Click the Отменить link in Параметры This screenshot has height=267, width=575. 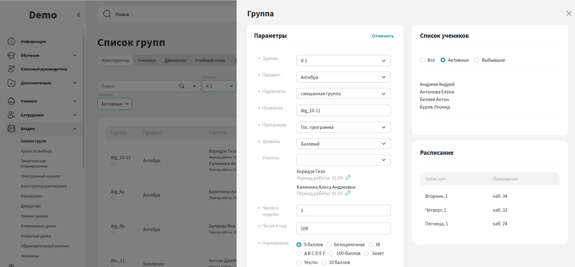(383, 36)
